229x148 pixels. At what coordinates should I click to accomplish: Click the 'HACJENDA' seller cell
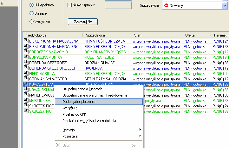pos(107,68)
